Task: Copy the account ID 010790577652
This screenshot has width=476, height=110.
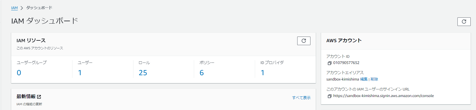Action: point(330,63)
